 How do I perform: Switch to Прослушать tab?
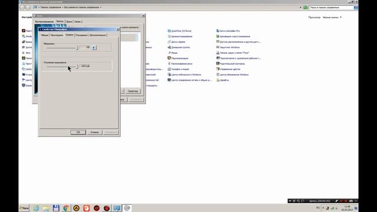point(57,35)
